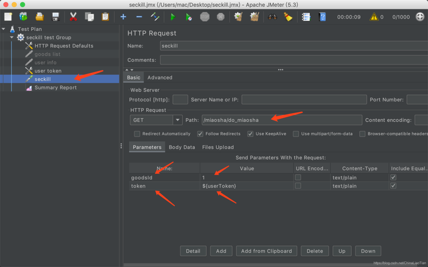Click the New test plan icon
Image resolution: width=428 pixels, height=267 pixels.
(x=8, y=17)
